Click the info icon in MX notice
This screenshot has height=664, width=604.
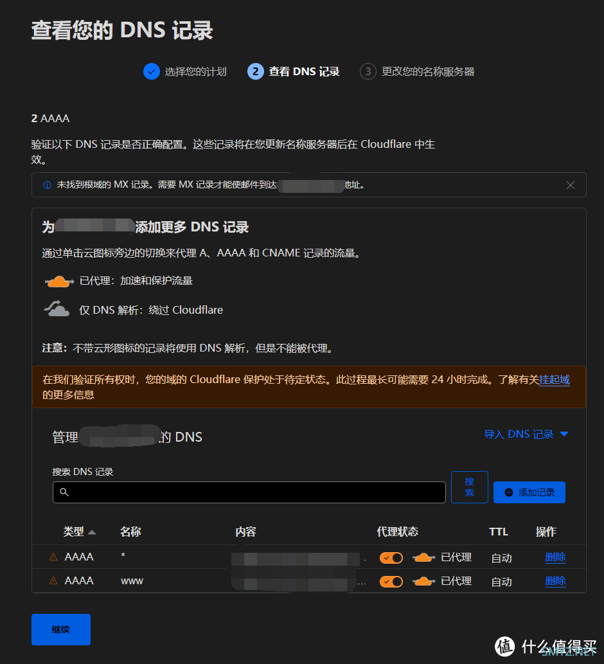click(x=48, y=185)
